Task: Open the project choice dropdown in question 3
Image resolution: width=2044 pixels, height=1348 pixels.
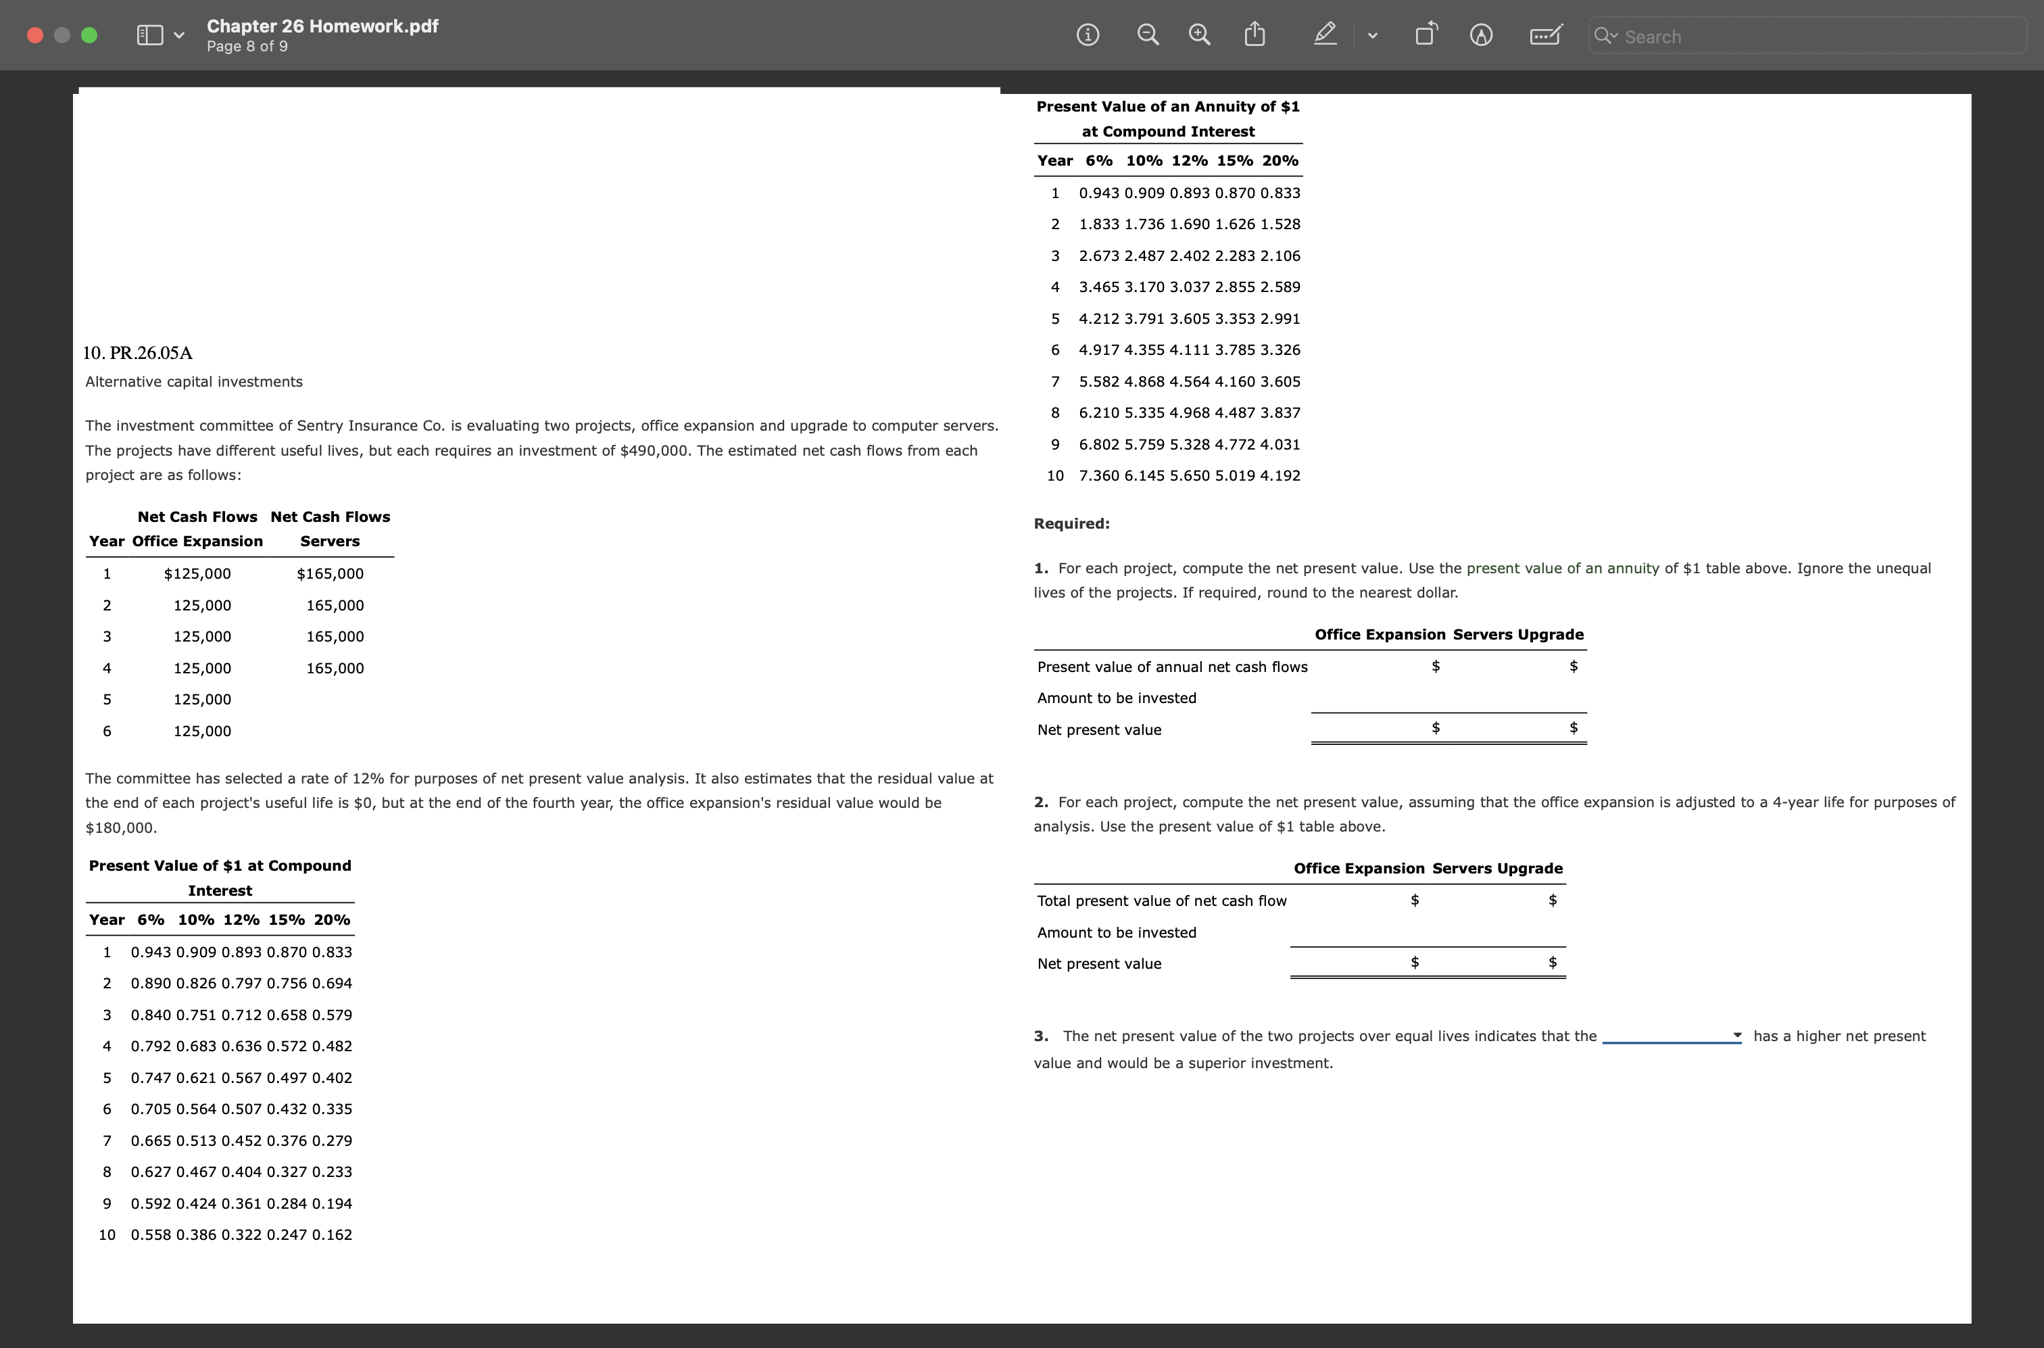Action: [1672, 1036]
